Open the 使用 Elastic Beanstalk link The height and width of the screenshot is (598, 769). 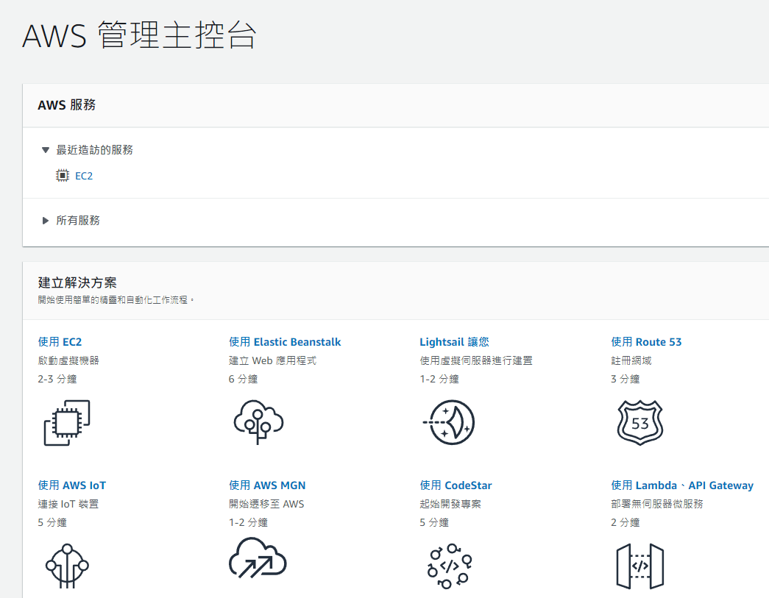click(x=285, y=341)
